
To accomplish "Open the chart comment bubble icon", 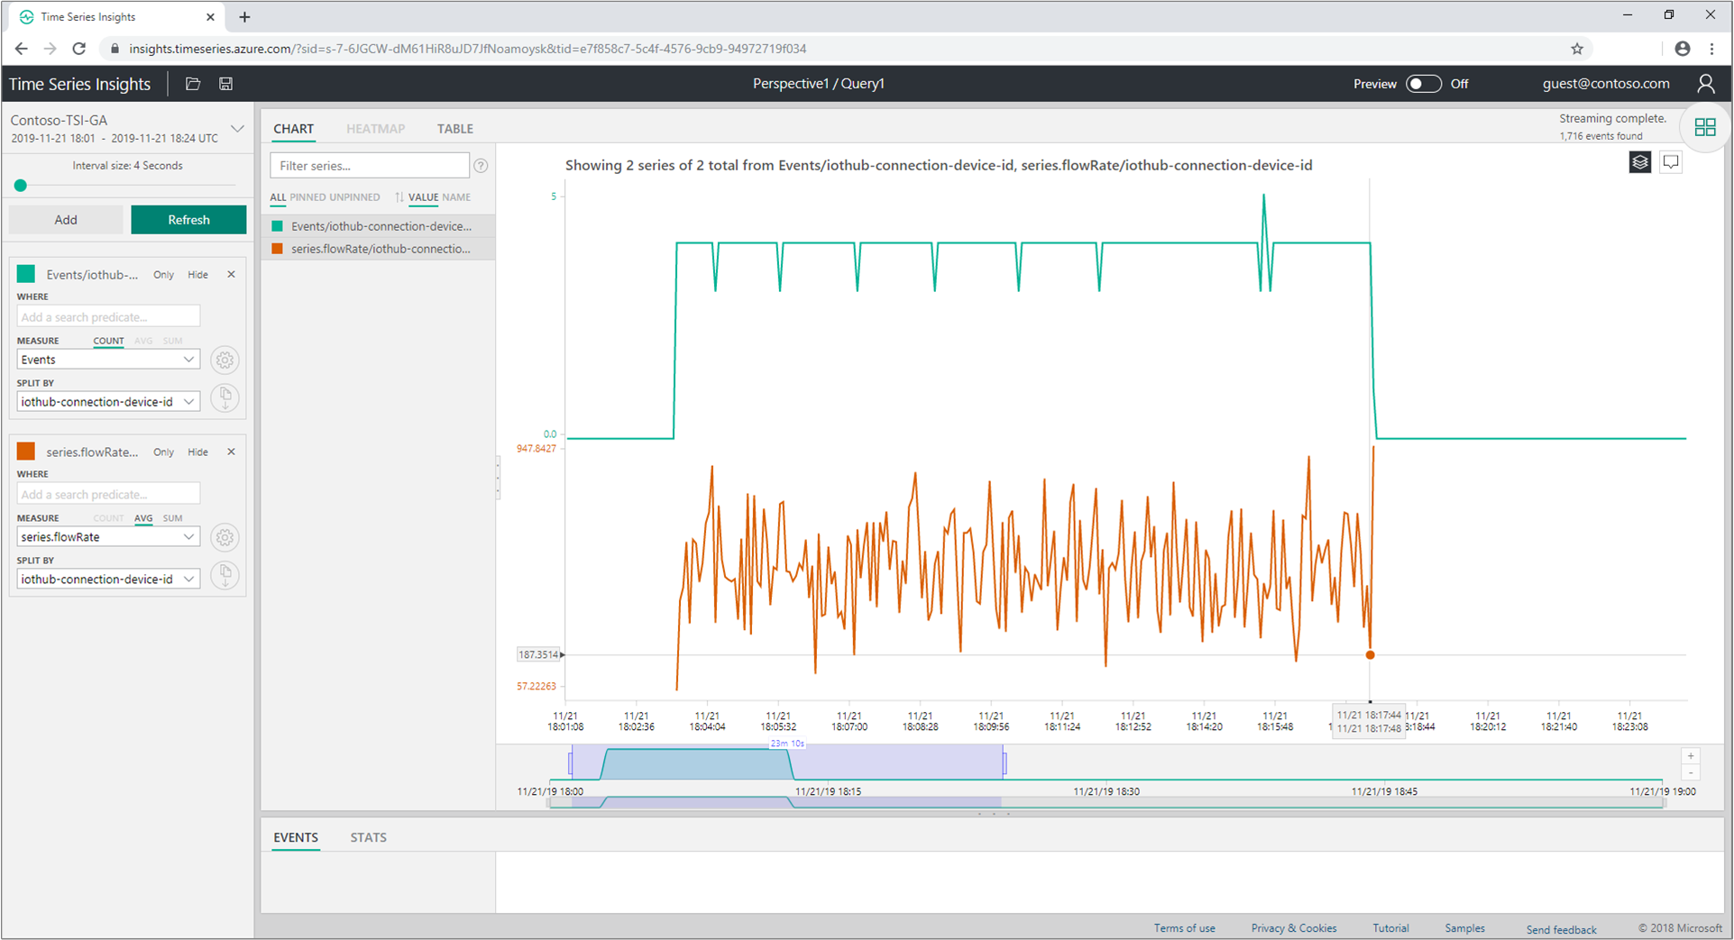I will click(1671, 162).
